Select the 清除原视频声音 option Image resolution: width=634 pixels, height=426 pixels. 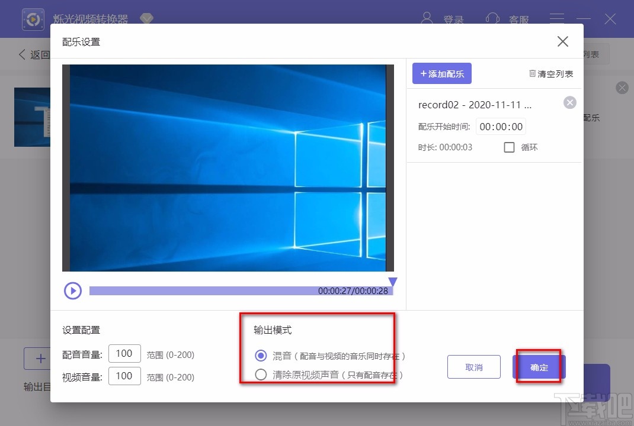(261, 374)
